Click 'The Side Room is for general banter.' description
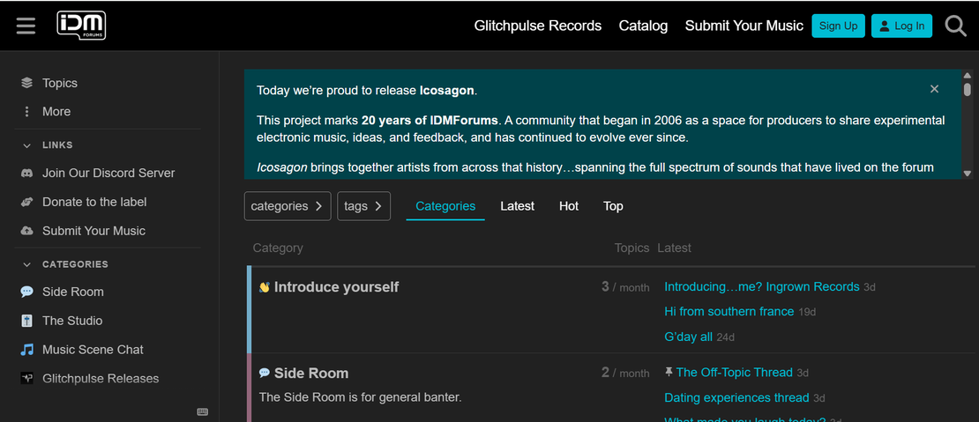This screenshot has height=422, width=979. (360, 396)
